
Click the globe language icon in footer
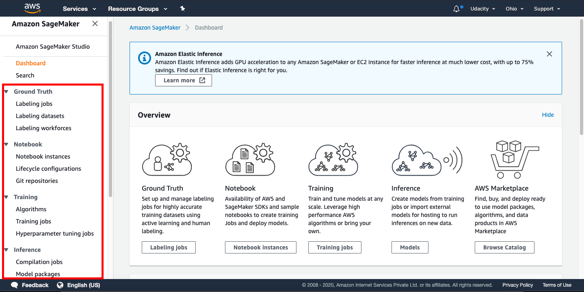pyautogui.click(x=60, y=285)
